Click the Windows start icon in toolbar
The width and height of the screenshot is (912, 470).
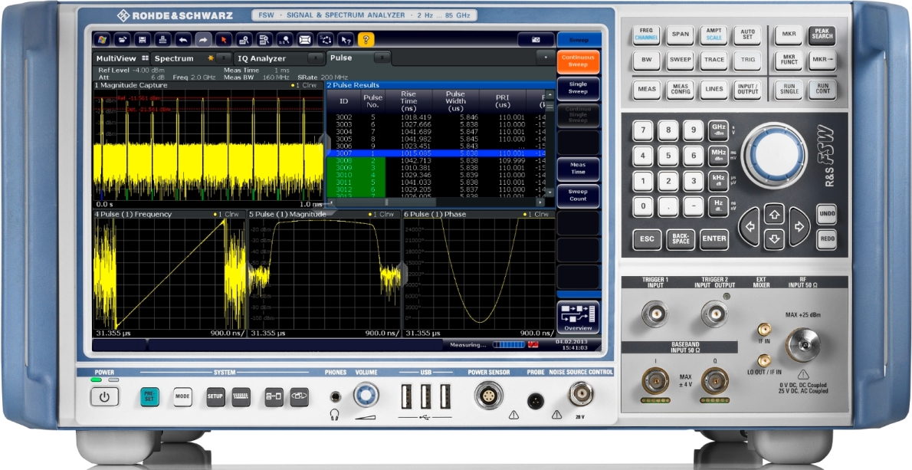[x=103, y=39]
